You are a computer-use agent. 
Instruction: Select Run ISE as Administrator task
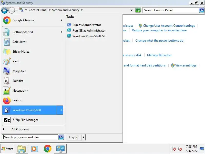pyautogui.click(x=89, y=31)
